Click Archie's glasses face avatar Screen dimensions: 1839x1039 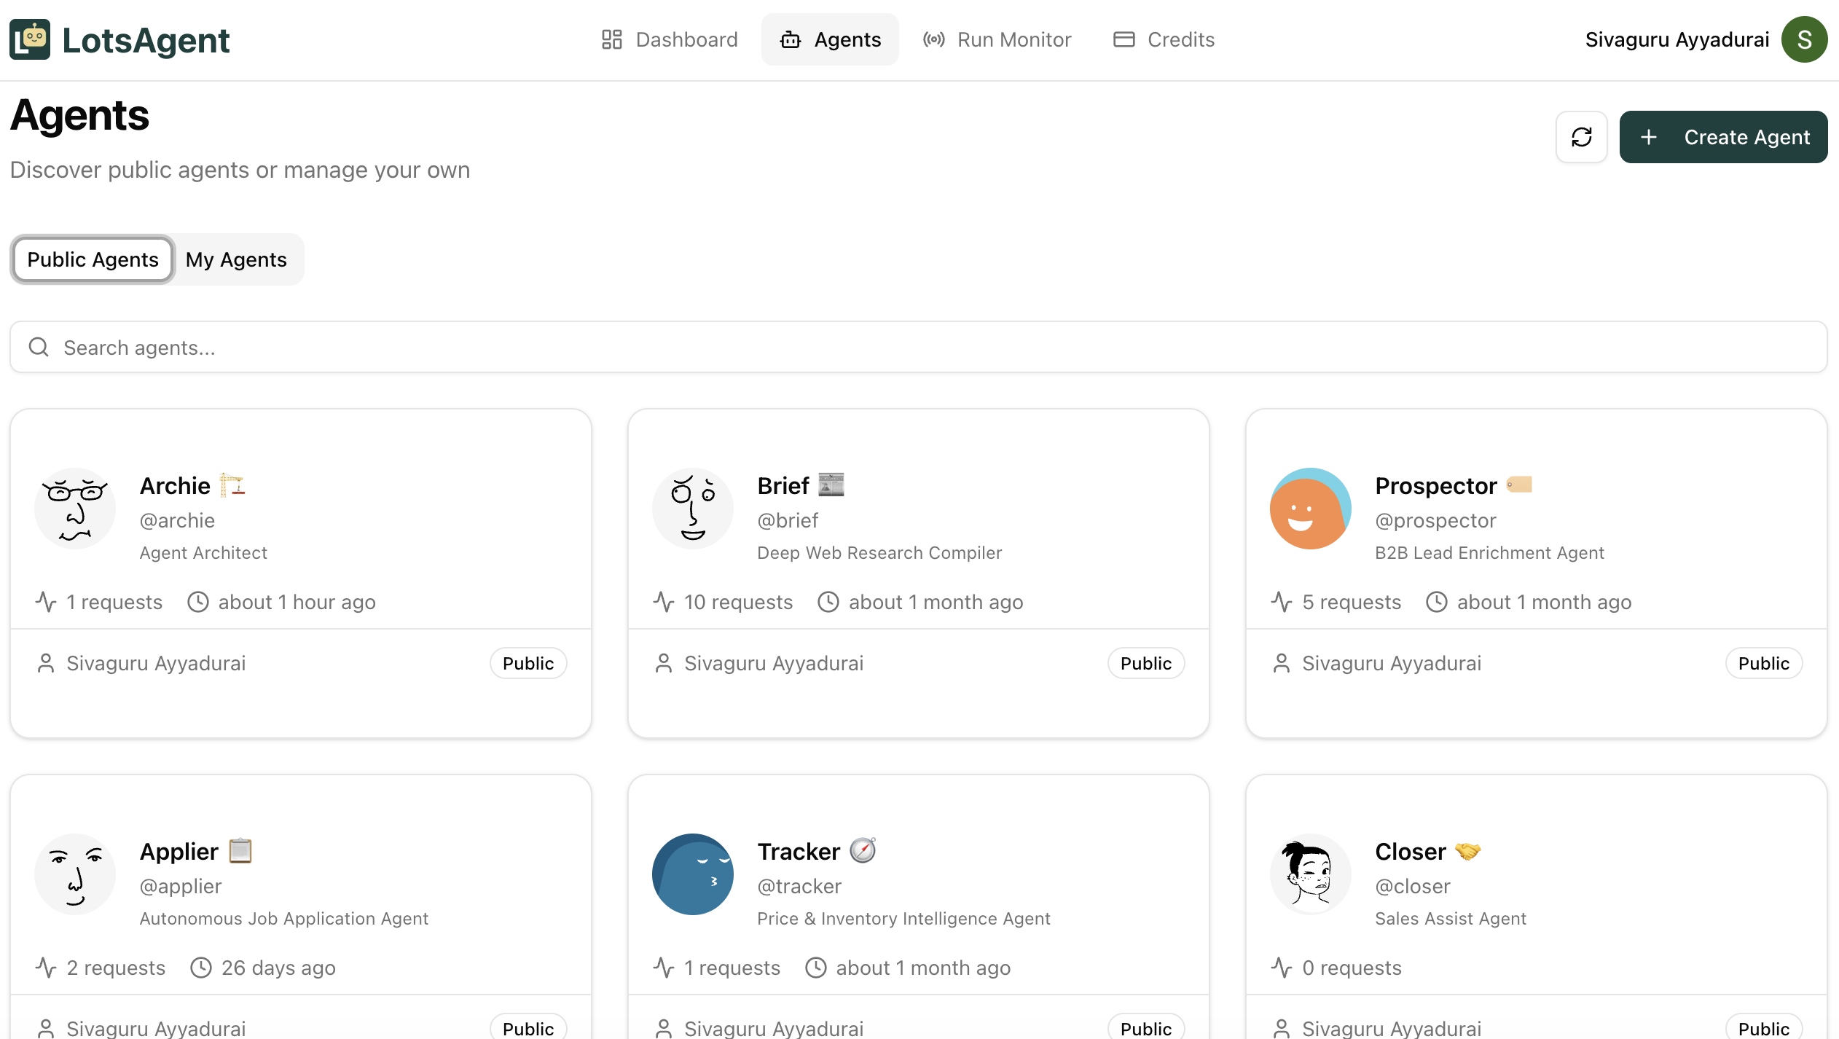click(75, 509)
